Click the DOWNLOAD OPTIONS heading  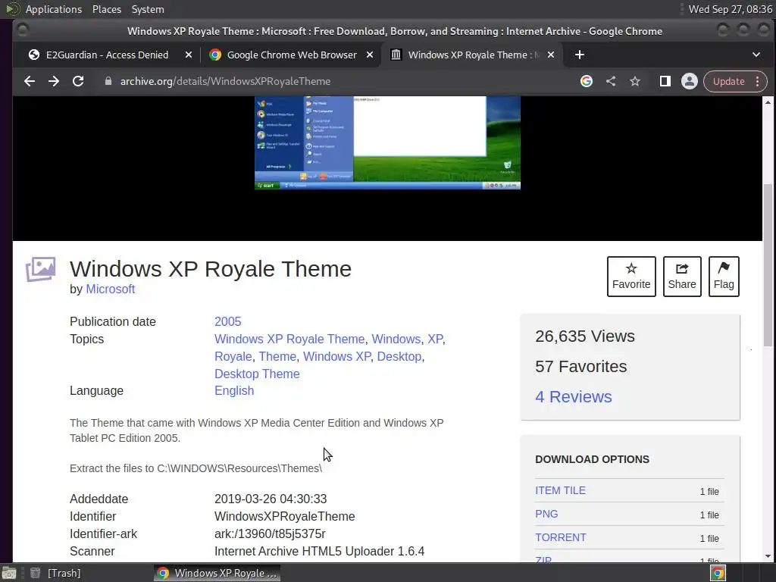click(592, 459)
